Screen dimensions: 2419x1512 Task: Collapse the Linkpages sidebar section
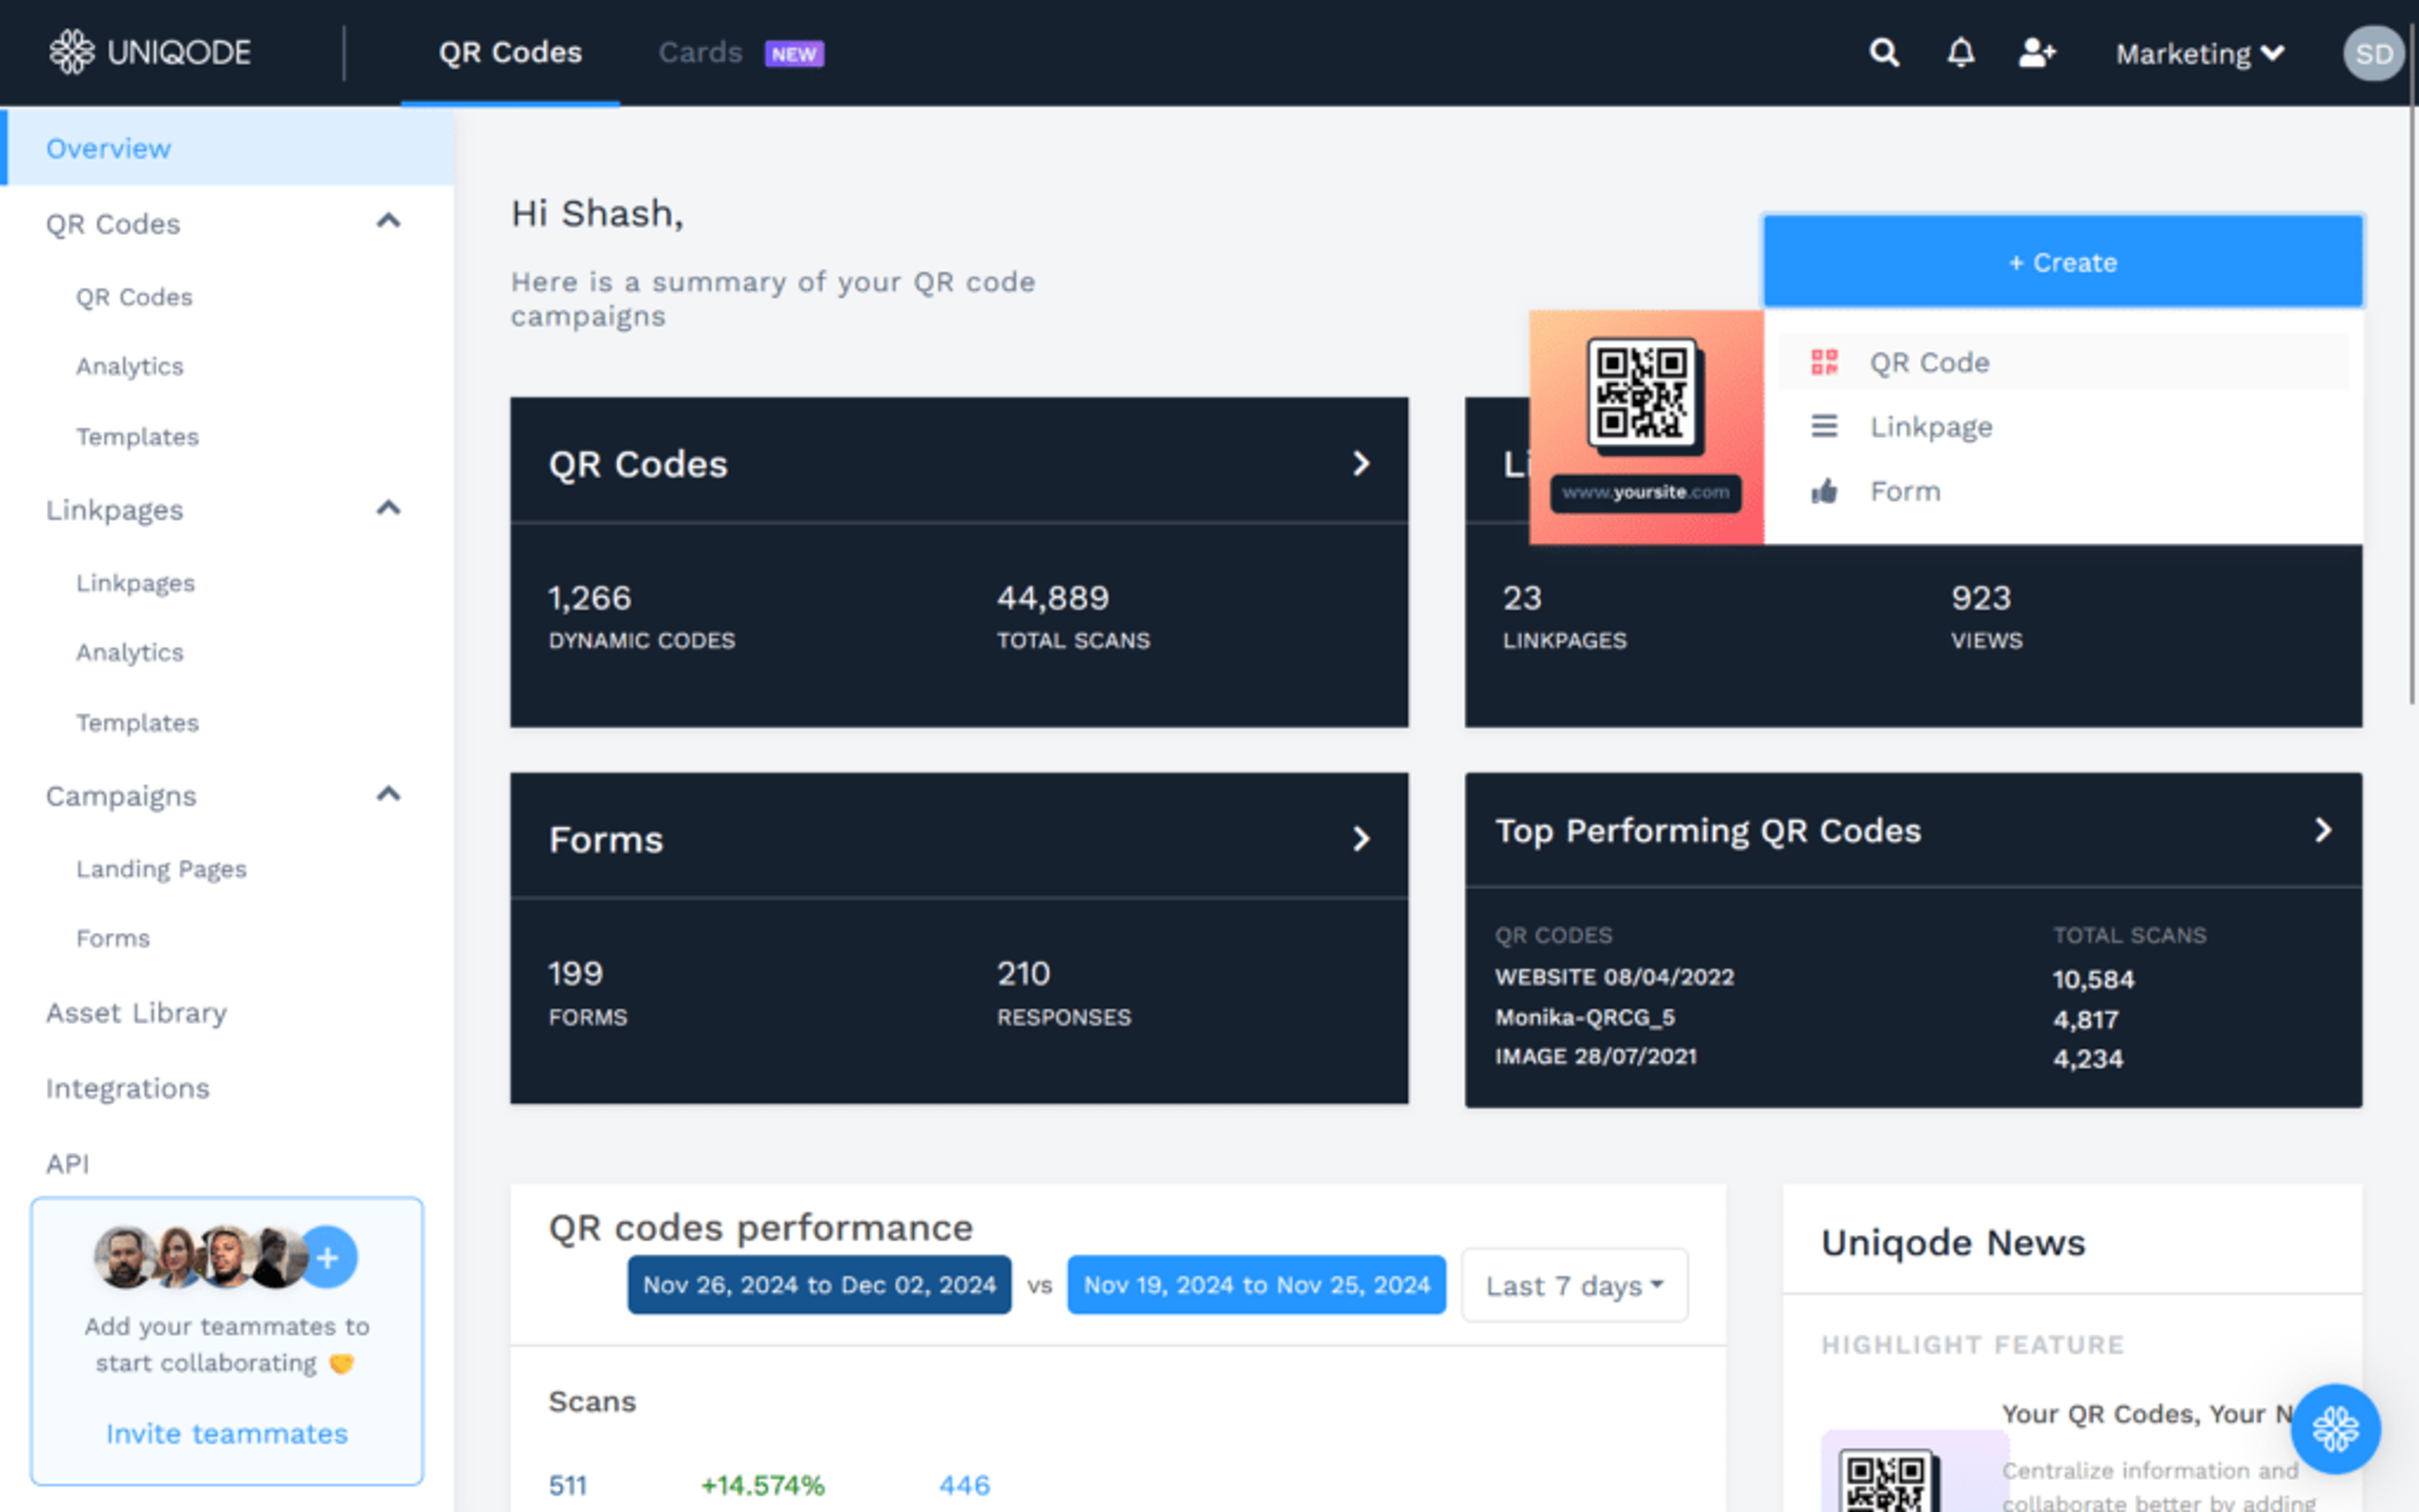(388, 508)
